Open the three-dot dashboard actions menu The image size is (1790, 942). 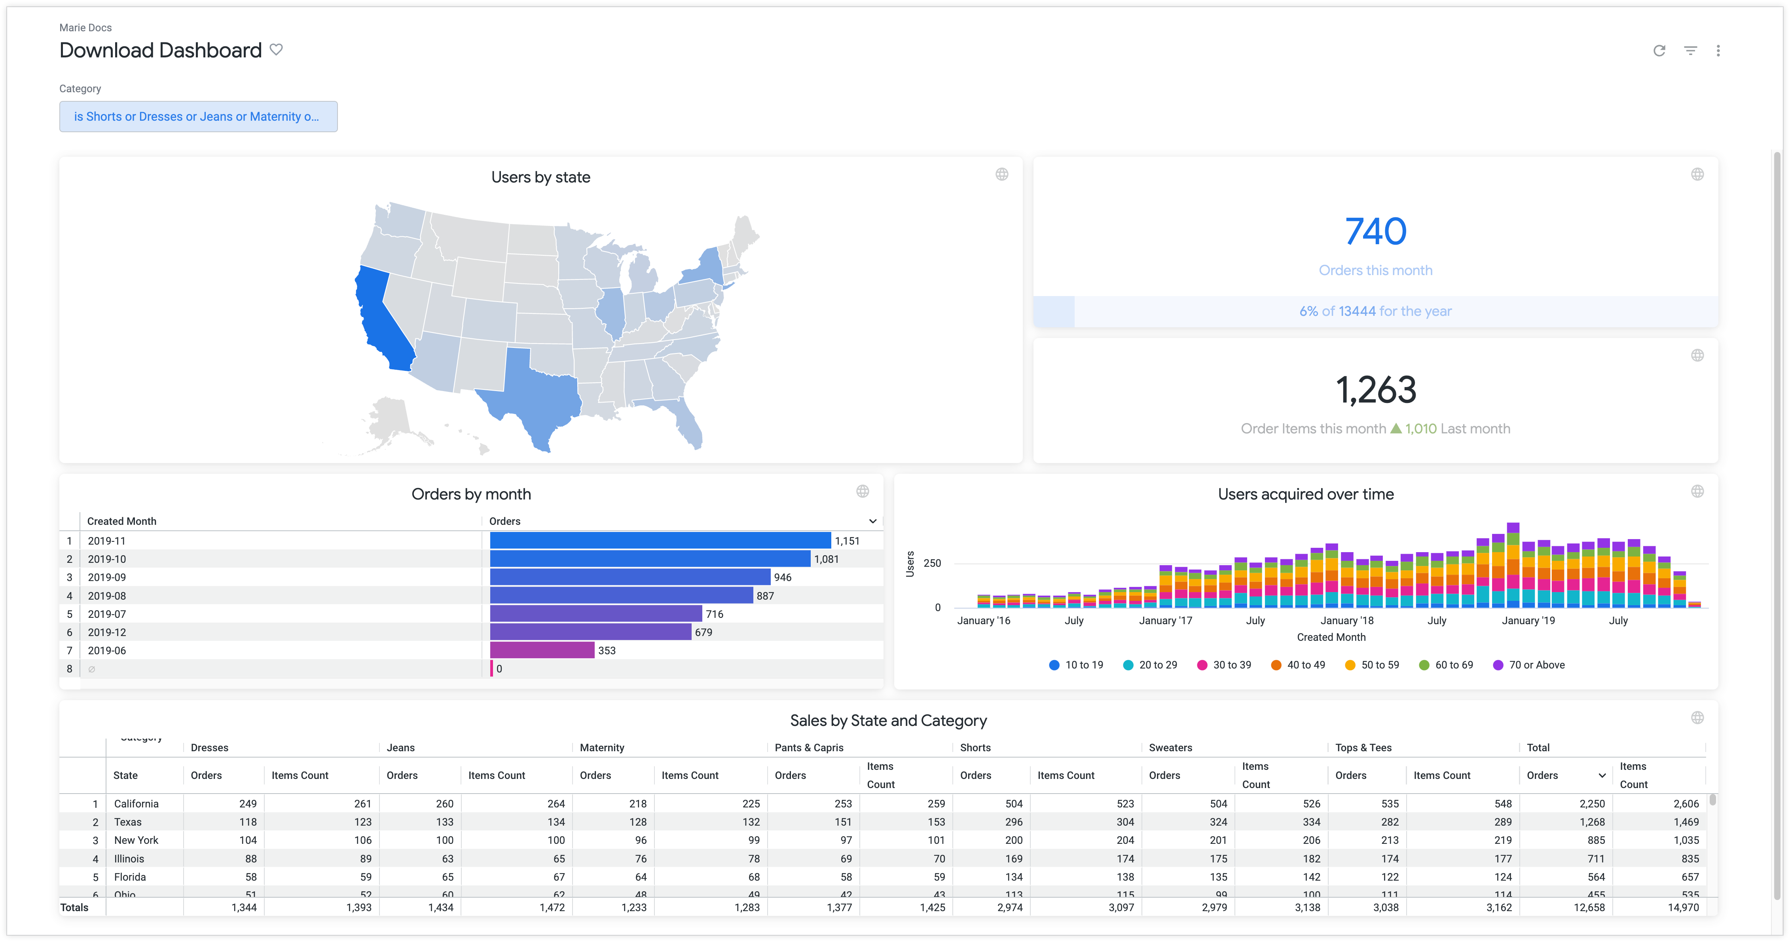click(1718, 51)
